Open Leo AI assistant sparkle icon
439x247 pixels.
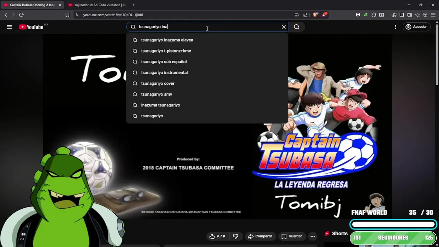[x=417, y=15]
